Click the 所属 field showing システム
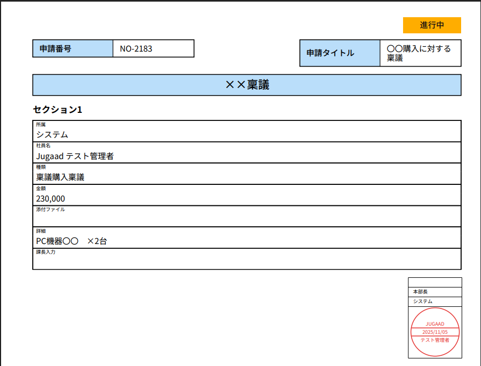The image size is (481, 366). click(247, 131)
